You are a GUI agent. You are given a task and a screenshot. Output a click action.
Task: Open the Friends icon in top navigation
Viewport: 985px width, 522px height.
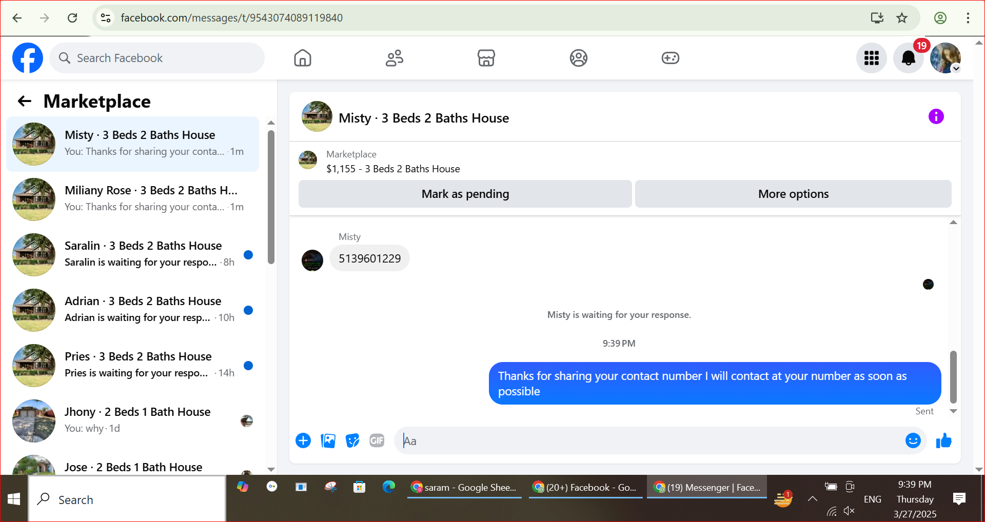pos(395,58)
